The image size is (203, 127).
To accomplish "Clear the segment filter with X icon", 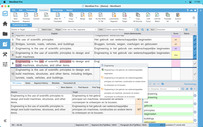I will click(147, 30).
